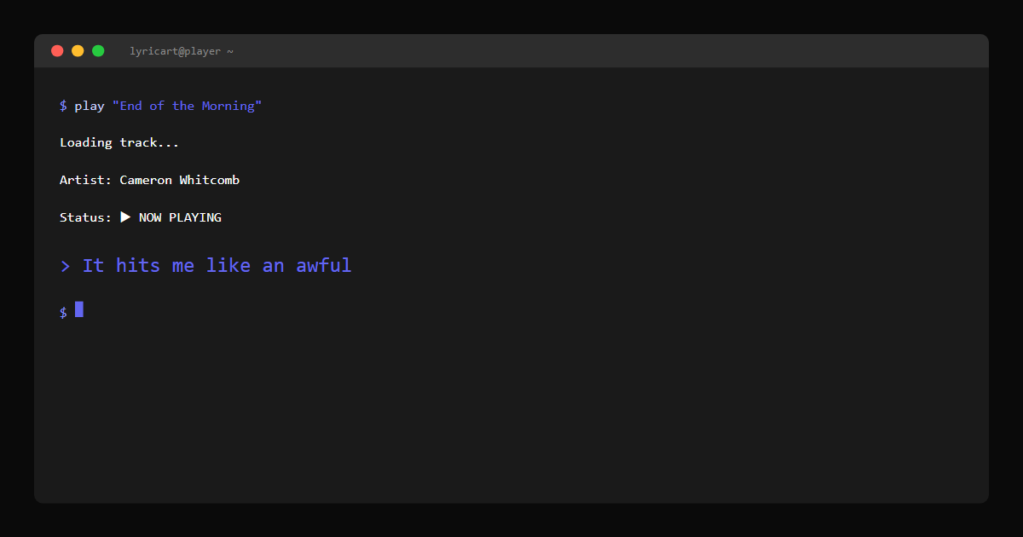The height and width of the screenshot is (537, 1023).
Task: Click the "Artist:" label
Action: click(85, 180)
